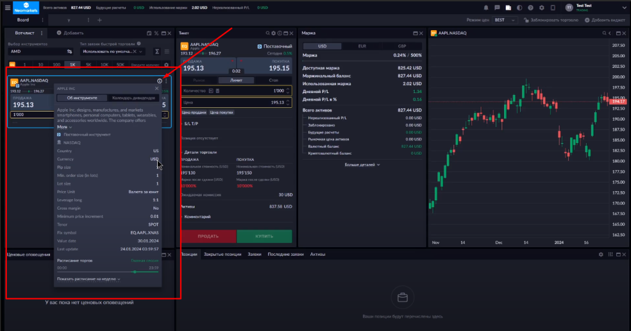Click the calendar icon in Вотчлист header
This screenshot has height=331, width=631.
click(149, 33)
